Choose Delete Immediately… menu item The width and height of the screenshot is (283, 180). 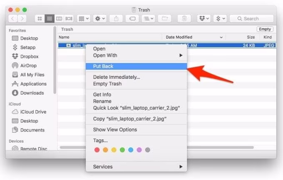pyautogui.click(x=136, y=77)
